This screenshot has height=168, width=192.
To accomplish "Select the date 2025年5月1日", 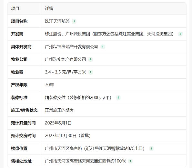I will coord(58,123).
